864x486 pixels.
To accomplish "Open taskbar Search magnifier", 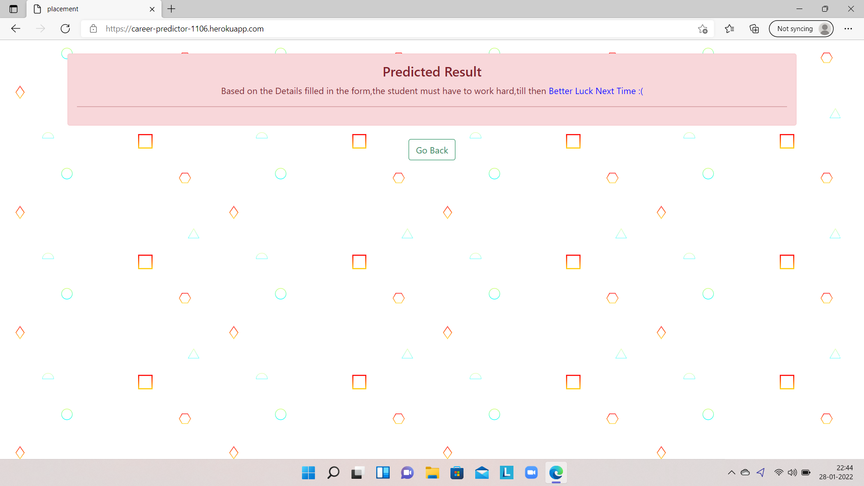I will pos(333,472).
